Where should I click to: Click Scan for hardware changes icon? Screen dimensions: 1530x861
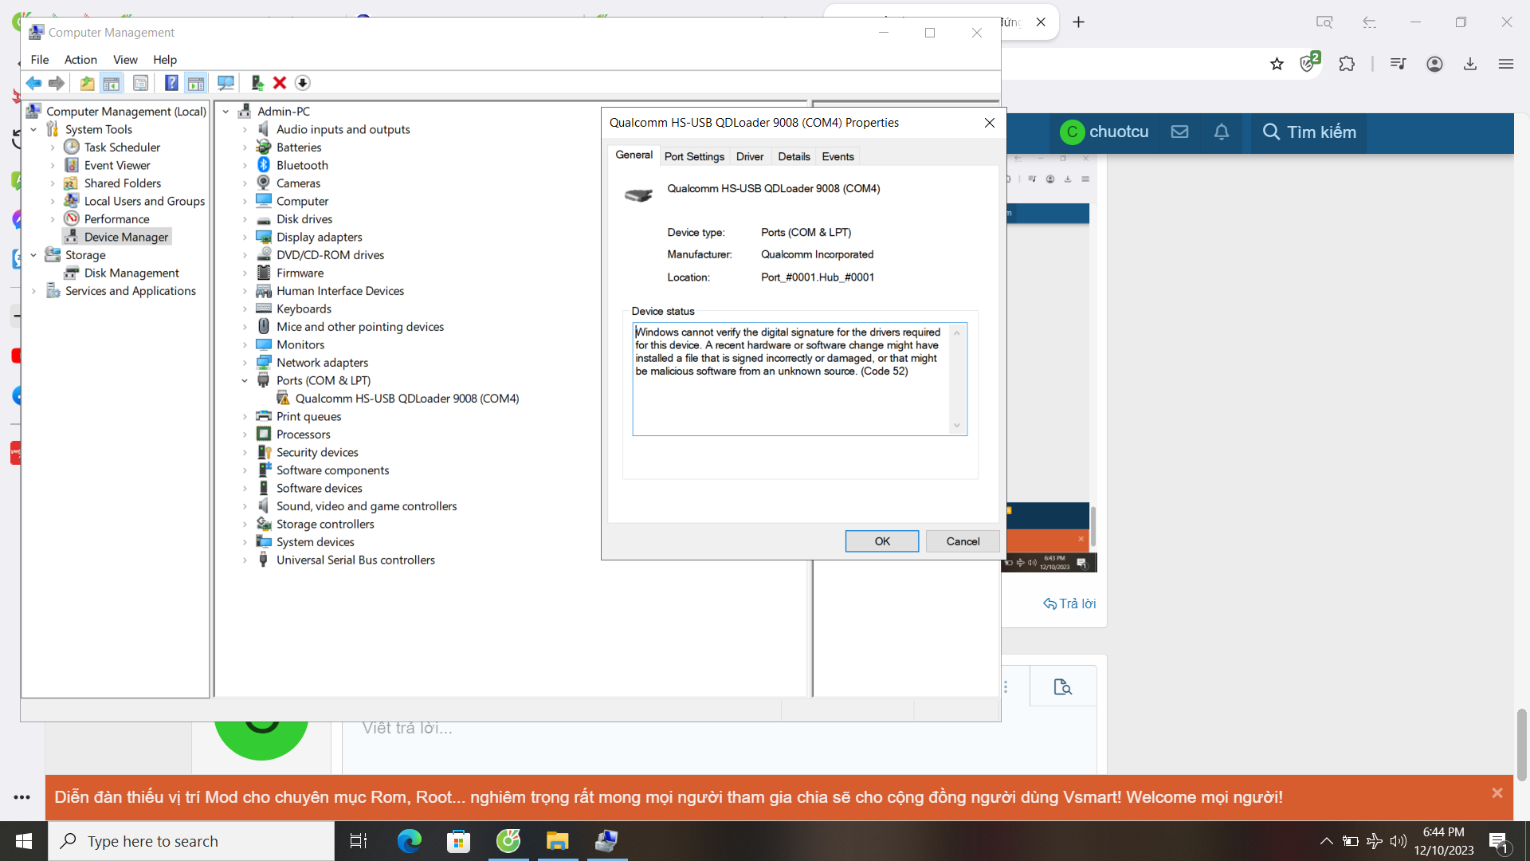coord(226,83)
